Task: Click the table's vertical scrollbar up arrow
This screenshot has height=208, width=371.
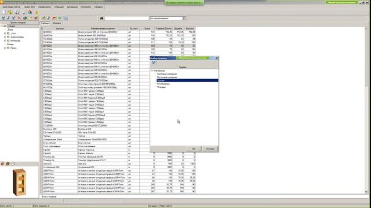Action: coord(366,28)
